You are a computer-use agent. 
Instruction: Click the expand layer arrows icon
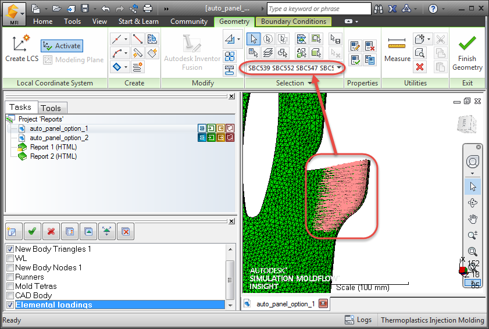106,231
